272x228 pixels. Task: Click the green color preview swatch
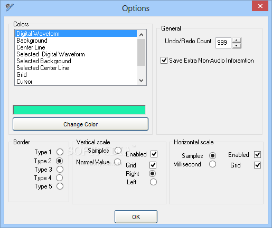pos(79,110)
